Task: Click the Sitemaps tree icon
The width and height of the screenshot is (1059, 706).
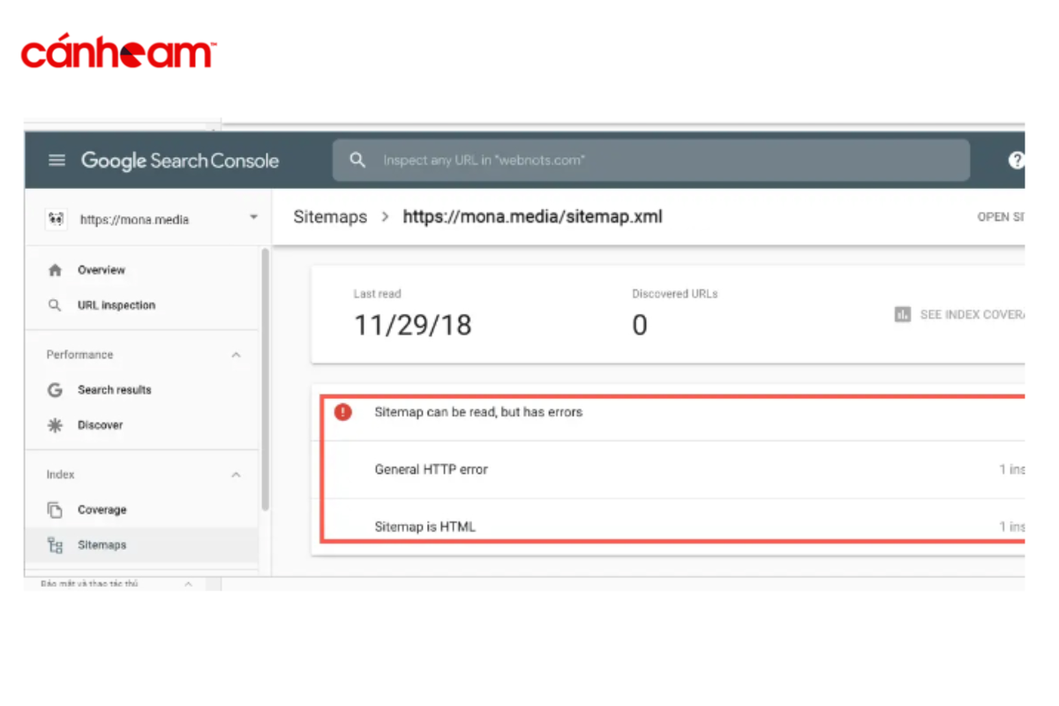Action: pos(55,545)
